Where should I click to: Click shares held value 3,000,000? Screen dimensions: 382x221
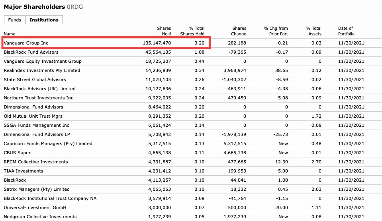(x=160, y=207)
